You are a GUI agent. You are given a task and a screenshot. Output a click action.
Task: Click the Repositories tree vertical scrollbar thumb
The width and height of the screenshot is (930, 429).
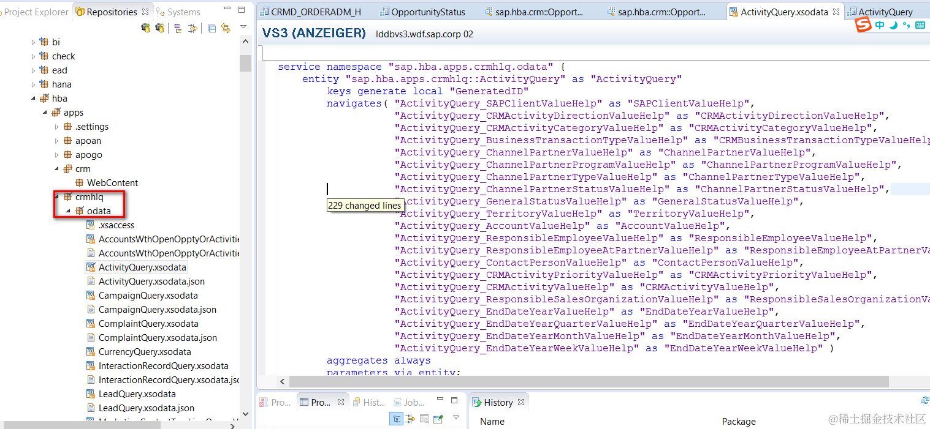(245, 63)
